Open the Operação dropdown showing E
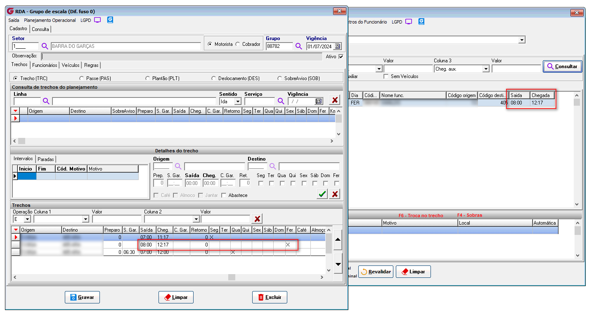 coord(27,219)
